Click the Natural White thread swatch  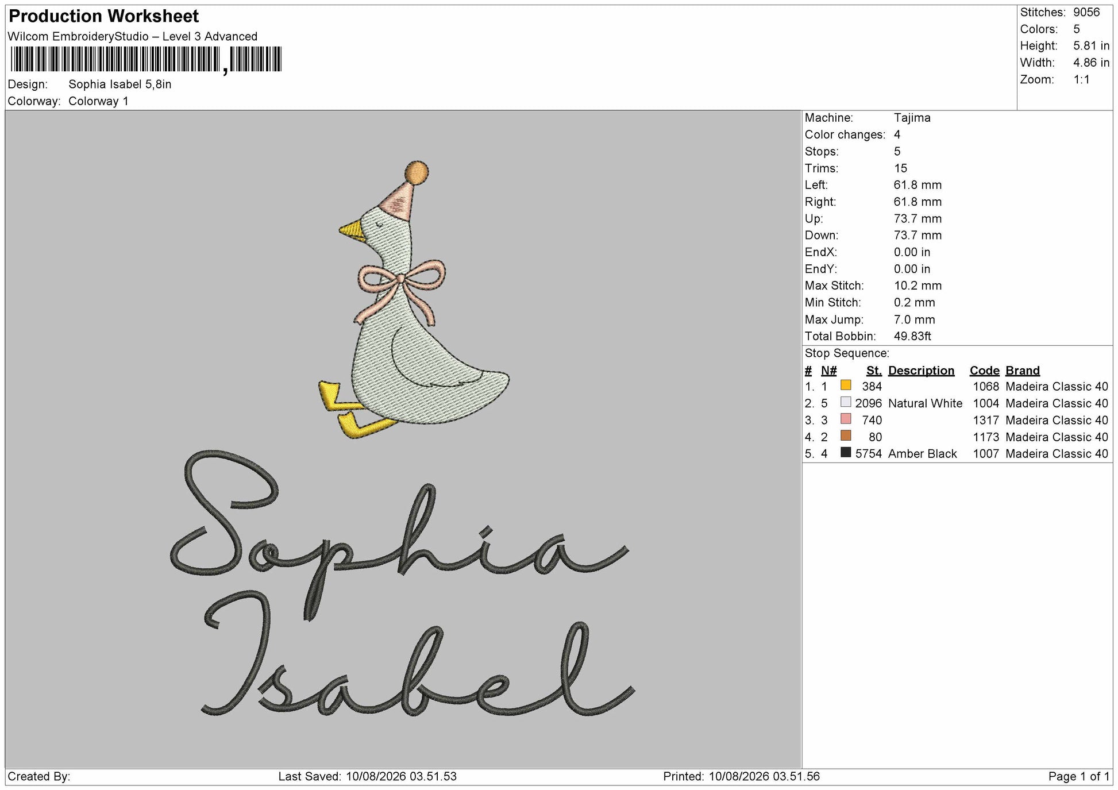(846, 402)
